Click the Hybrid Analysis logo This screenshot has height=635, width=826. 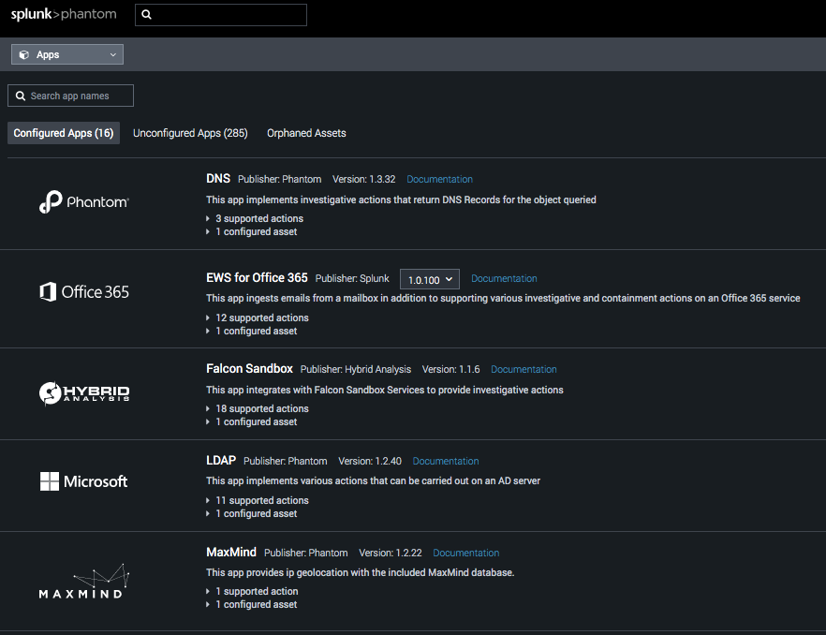[84, 393]
